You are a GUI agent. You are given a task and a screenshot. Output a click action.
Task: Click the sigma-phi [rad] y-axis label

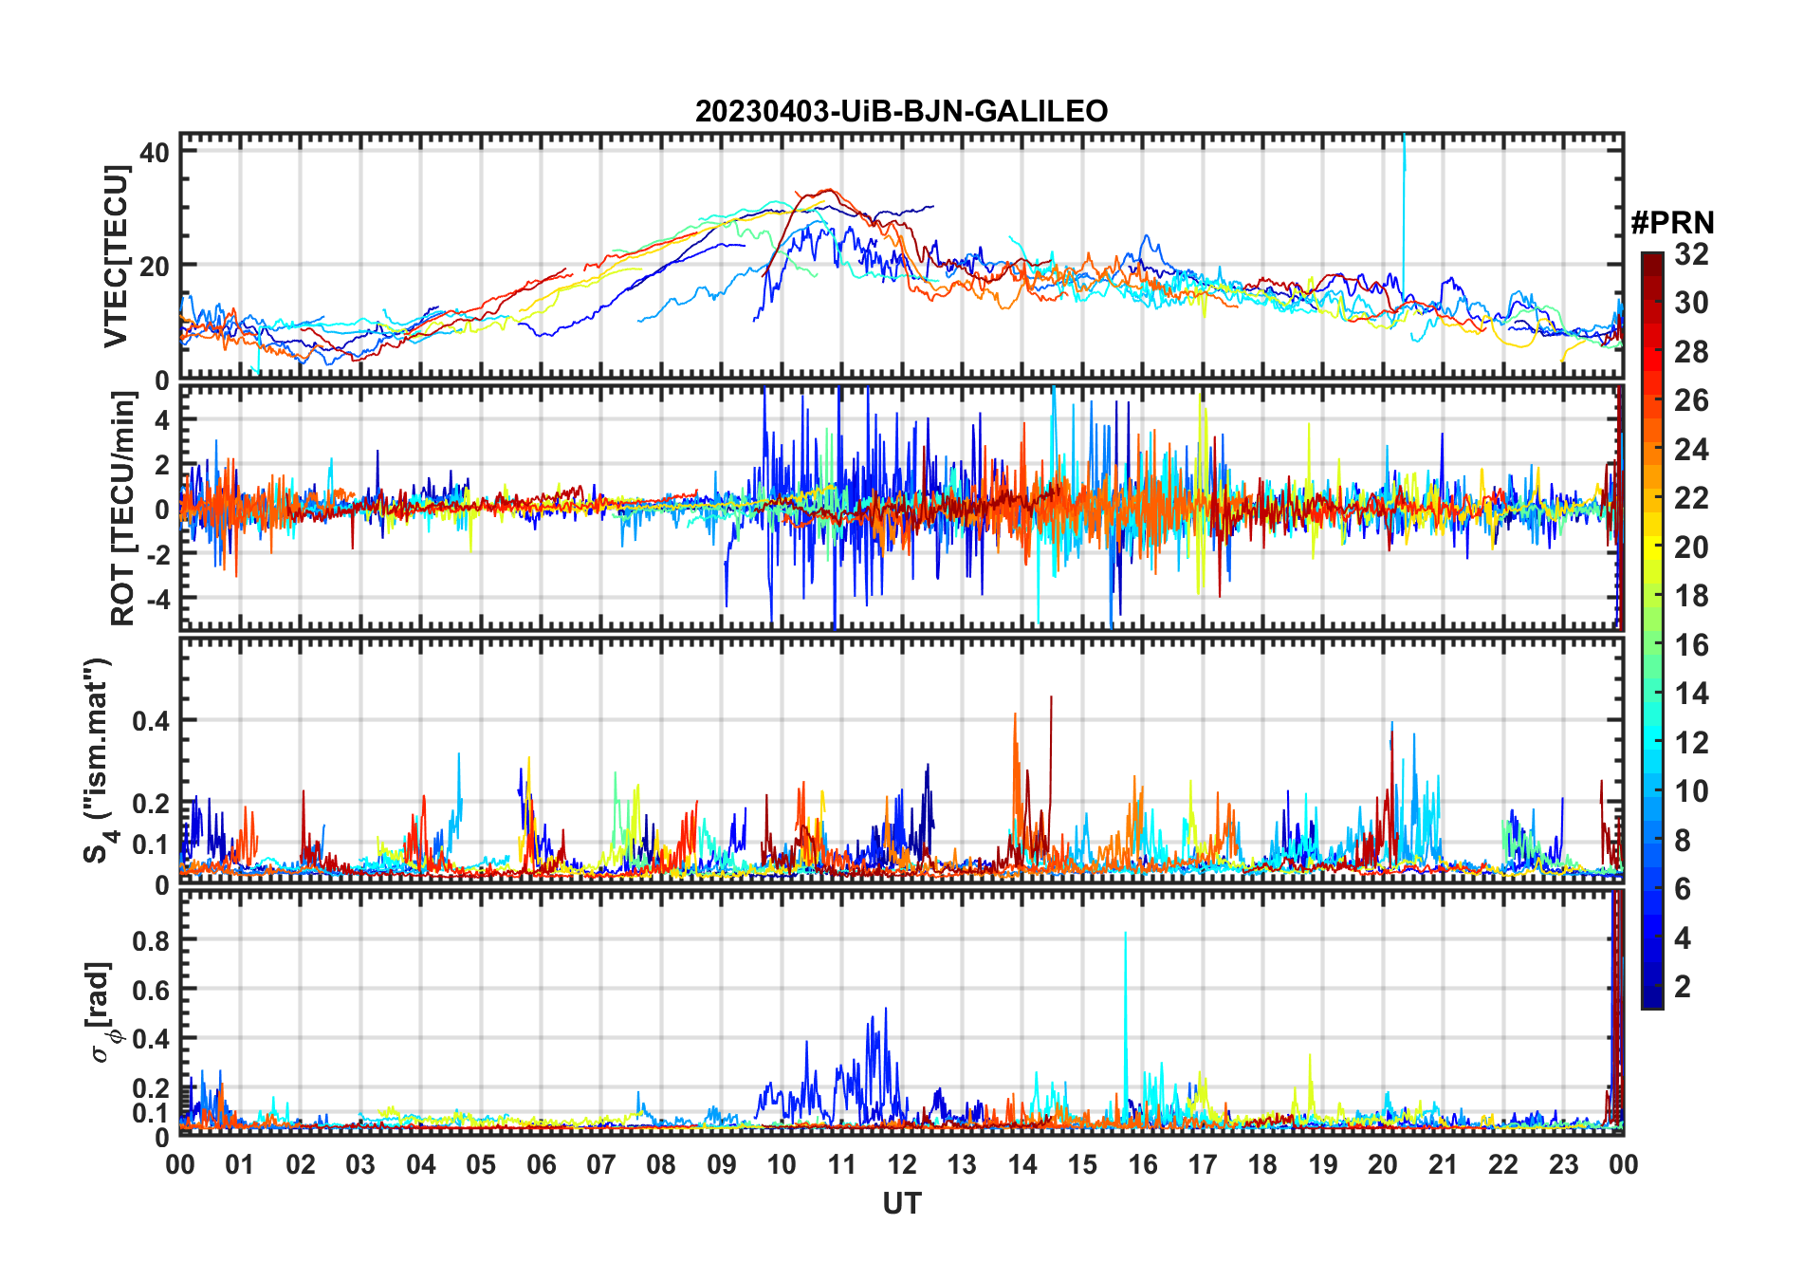click(x=101, y=1011)
